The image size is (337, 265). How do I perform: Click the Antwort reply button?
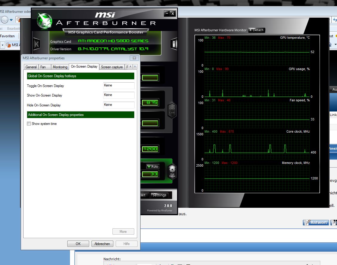coord(315,223)
